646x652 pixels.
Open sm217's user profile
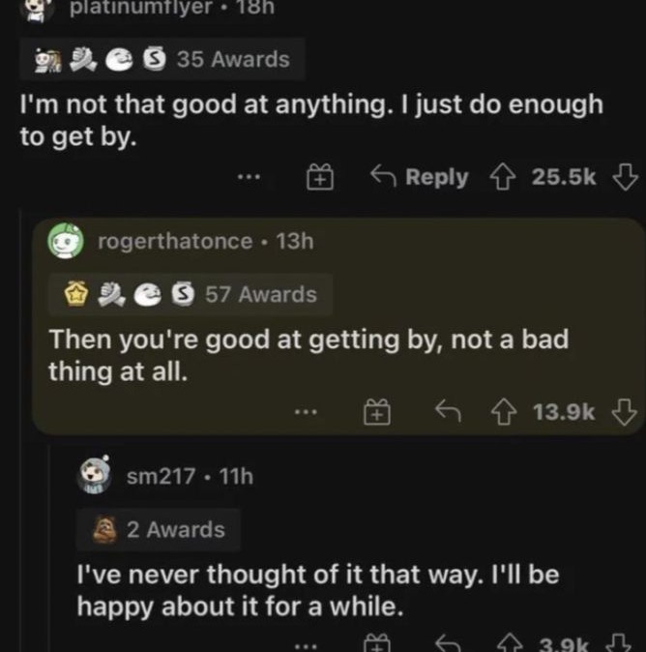tap(161, 475)
